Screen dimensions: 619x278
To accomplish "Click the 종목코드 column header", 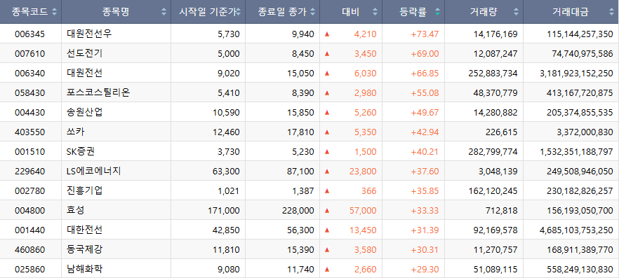I will point(31,12).
